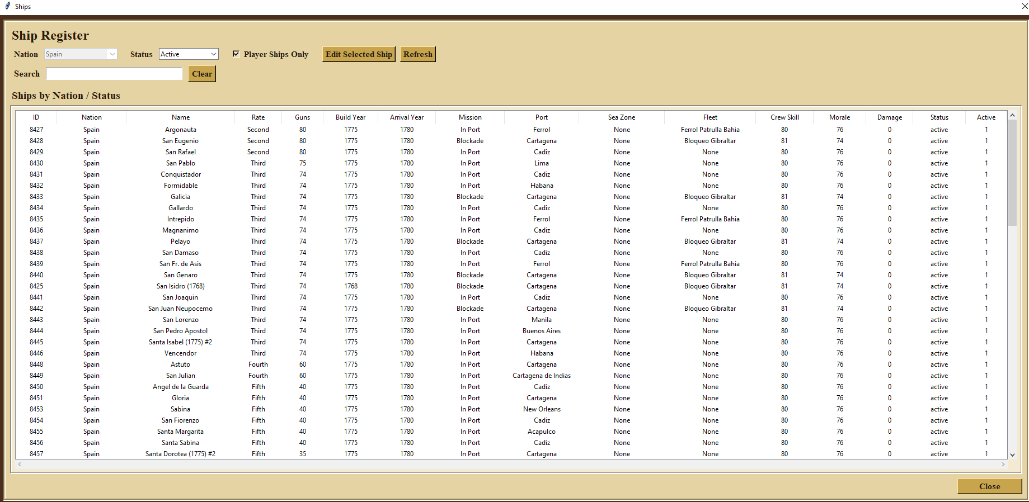Sort by the Build Year column header

point(351,117)
